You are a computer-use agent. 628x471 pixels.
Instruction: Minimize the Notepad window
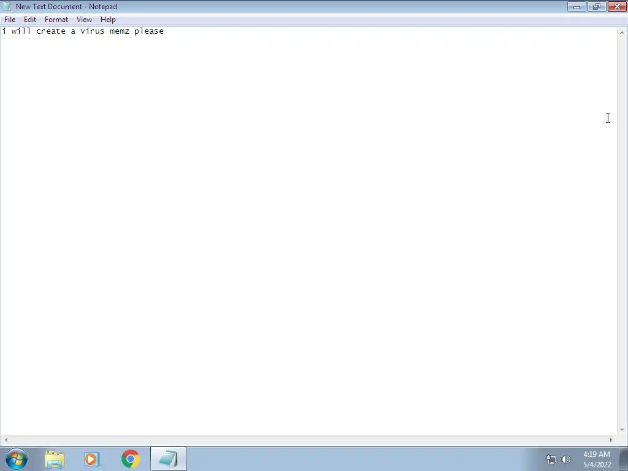pyautogui.click(x=576, y=6)
